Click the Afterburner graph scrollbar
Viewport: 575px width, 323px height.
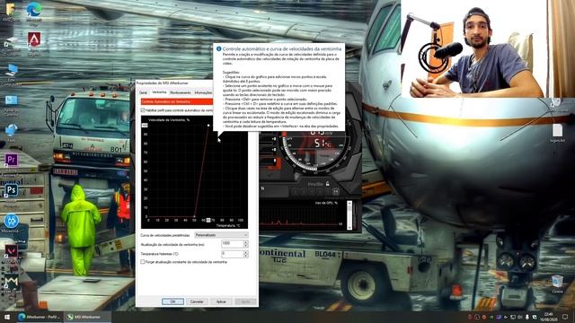349,215
